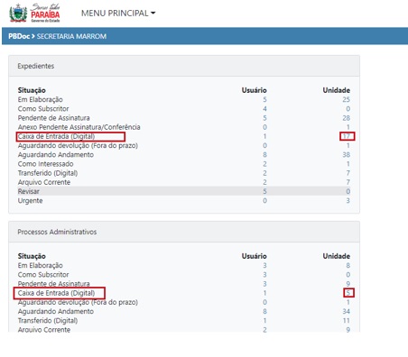Open Revisar user count 5
Screen dimensions: 408x357
coord(264,191)
